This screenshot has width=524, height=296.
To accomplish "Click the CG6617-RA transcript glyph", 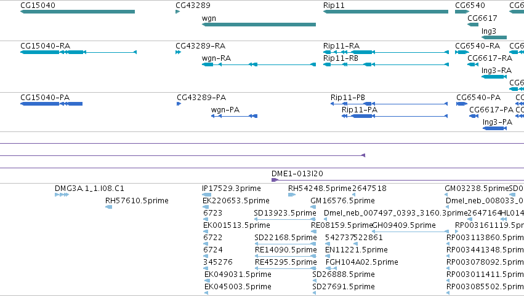I will [473, 64].
